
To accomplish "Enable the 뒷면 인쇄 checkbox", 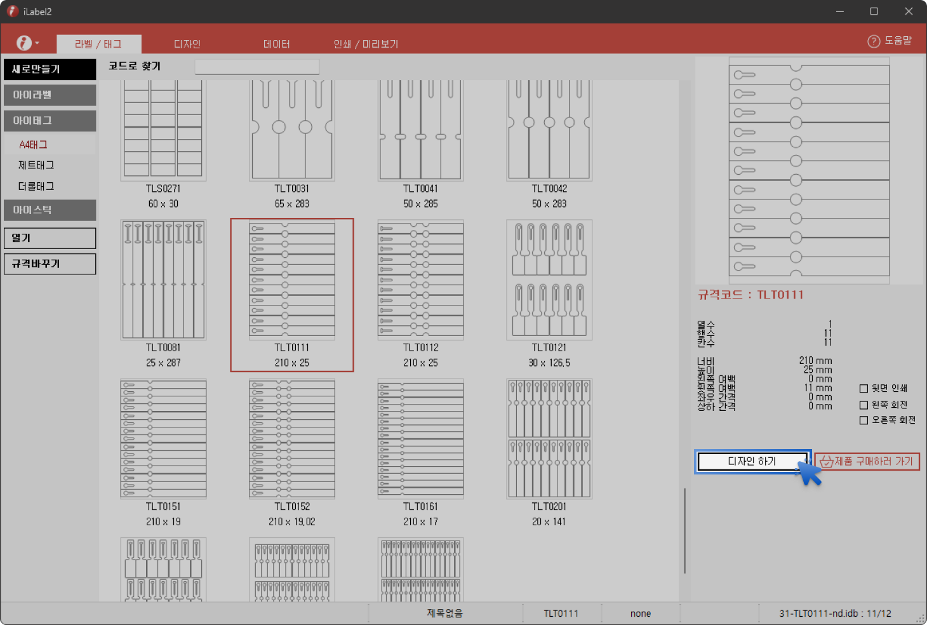I will pos(864,389).
